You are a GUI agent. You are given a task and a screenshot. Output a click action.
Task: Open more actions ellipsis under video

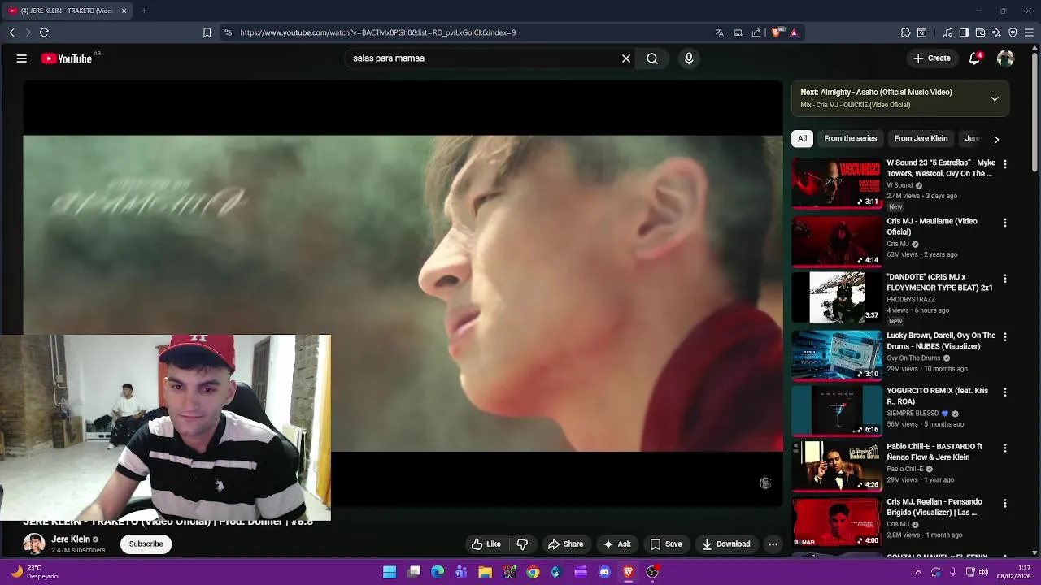click(773, 544)
